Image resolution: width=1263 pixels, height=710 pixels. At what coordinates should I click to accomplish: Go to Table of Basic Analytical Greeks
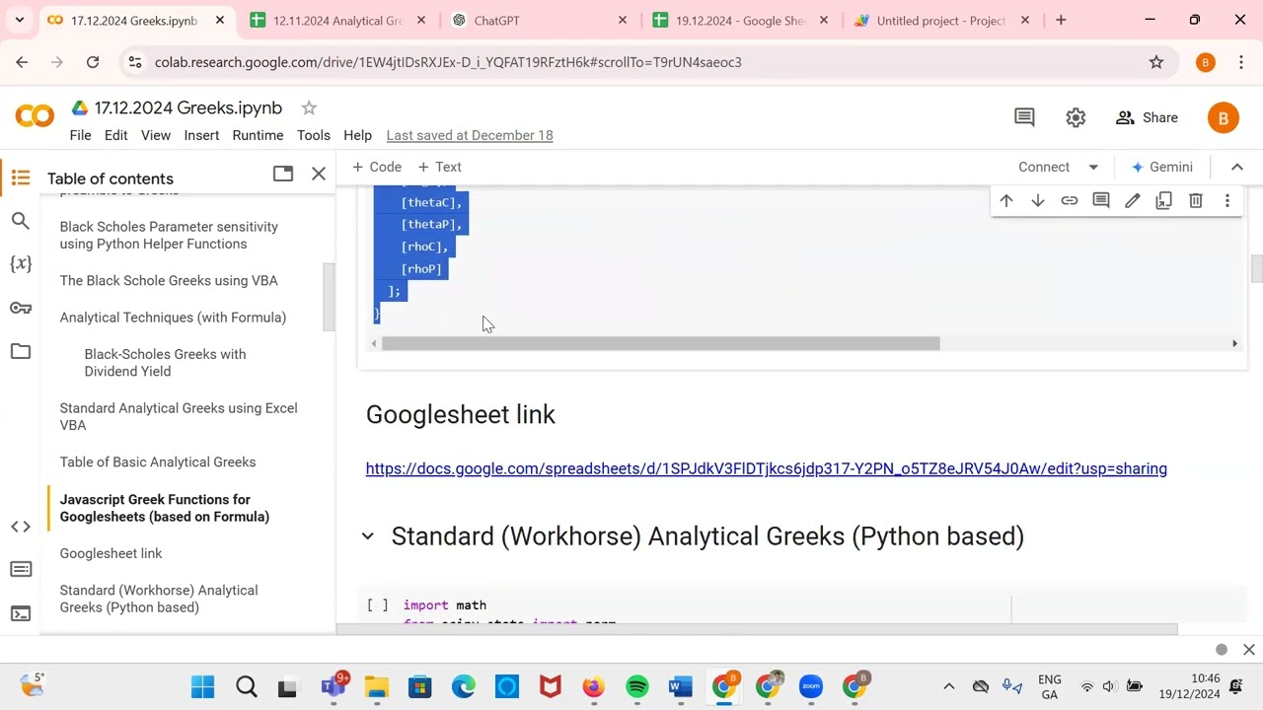pos(158,462)
